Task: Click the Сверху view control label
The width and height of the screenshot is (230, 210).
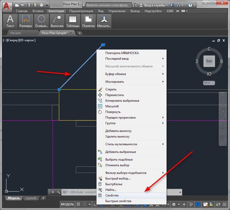Action: [x=13, y=40]
